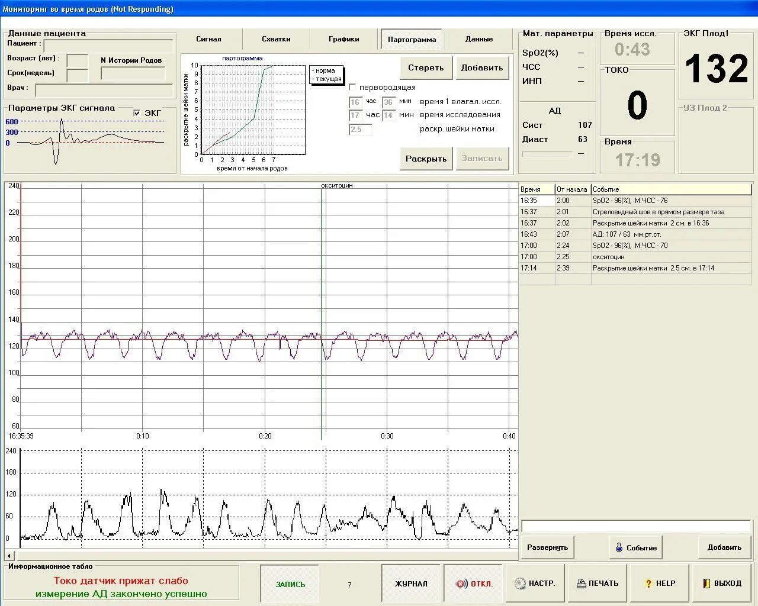The image size is (758, 606).
Task: Click the Время column header
Action: point(537,189)
